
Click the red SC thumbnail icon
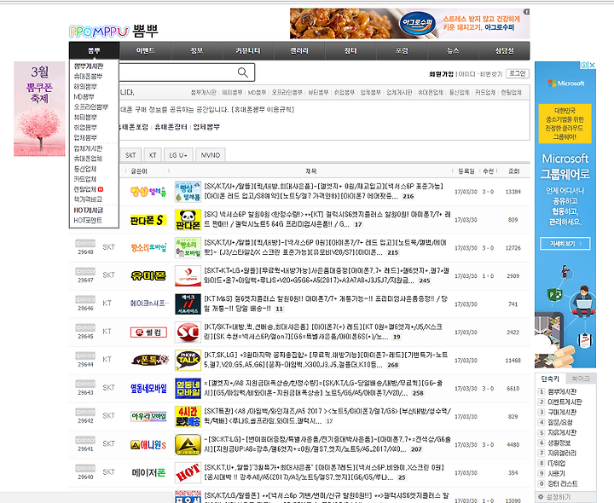[x=188, y=332]
